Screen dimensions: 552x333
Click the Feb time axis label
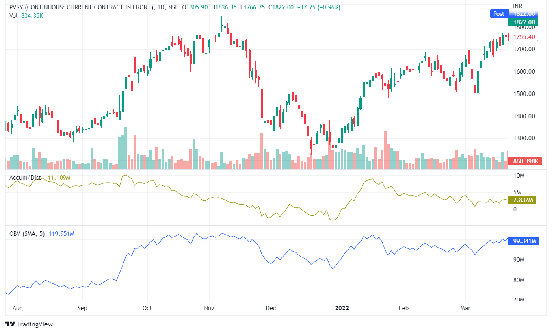coord(403,308)
